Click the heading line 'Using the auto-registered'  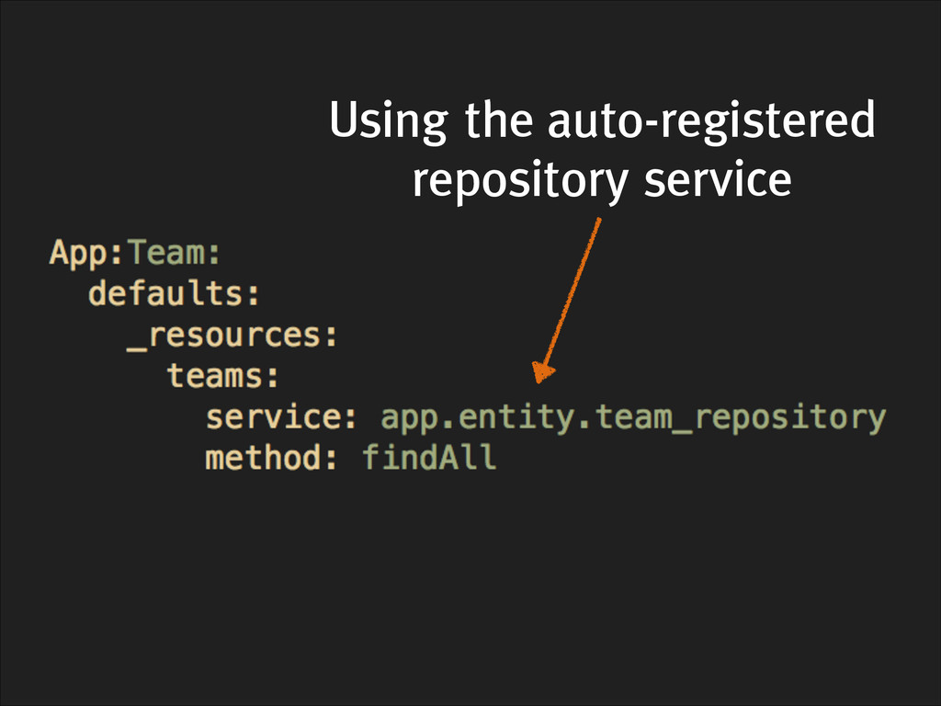point(602,122)
